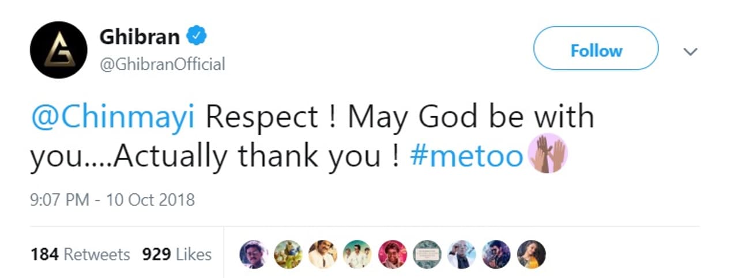Expand the tweet options chevron next to Follow
The width and height of the screenshot is (738, 278).
tap(690, 51)
